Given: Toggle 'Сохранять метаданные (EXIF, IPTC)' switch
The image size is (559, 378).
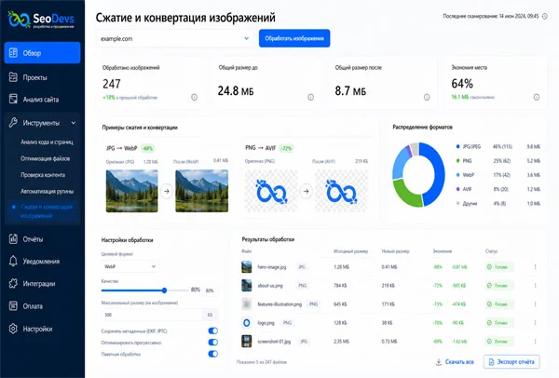Looking at the screenshot, I should (212, 331).
